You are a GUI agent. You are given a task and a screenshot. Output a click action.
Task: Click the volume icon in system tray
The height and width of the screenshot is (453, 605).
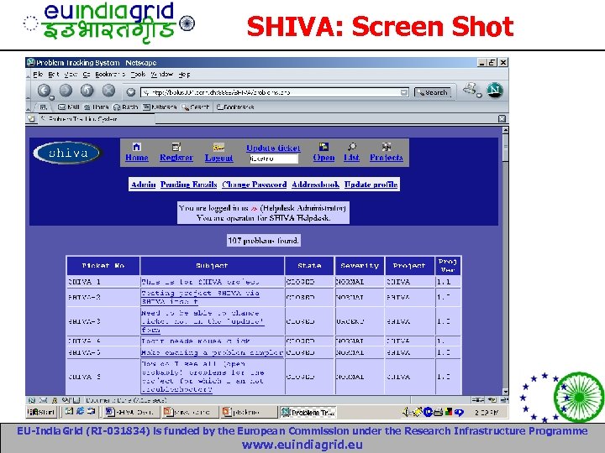(406, 412)
